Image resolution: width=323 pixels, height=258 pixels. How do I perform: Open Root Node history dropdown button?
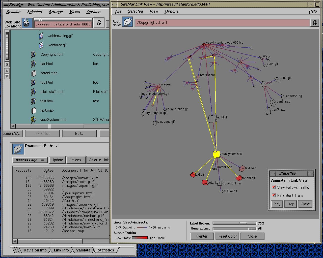314,22
